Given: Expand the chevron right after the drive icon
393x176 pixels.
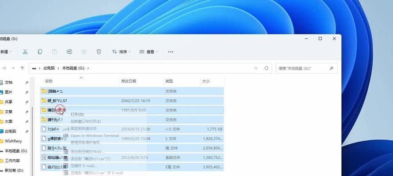Looking at the screenshot, I should tap(40, 68).
